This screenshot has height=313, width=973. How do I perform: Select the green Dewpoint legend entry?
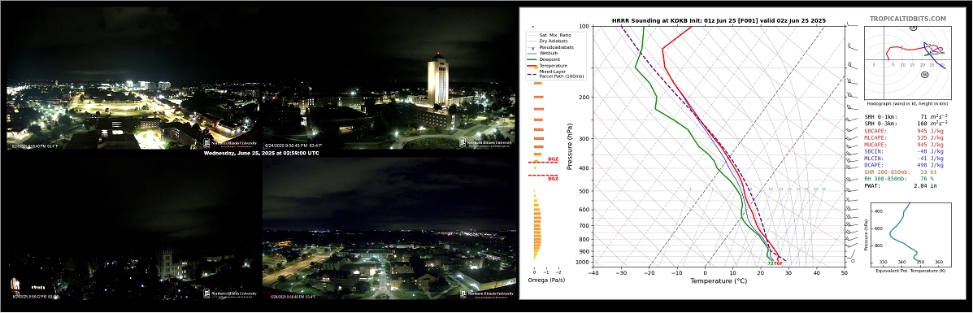(544, 59)
